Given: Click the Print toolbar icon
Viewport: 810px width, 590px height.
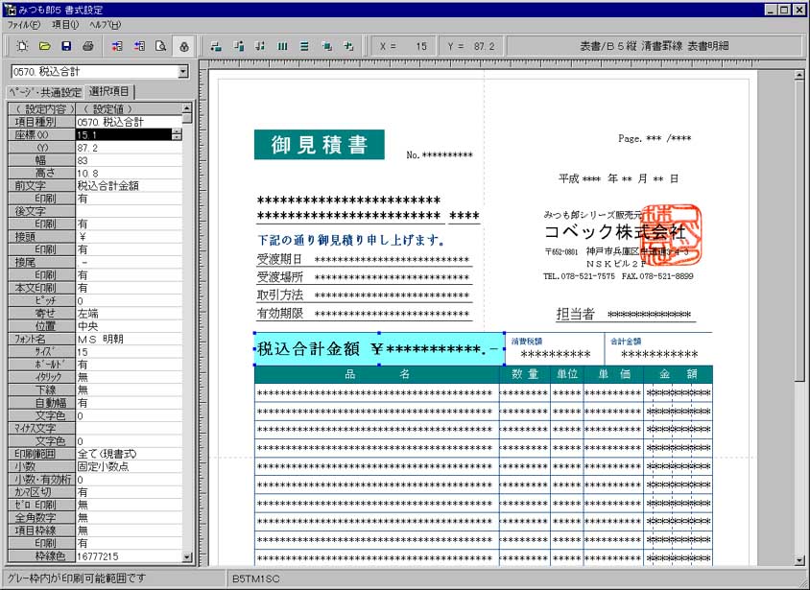Looking at the screenshot, I should pos(88,46).
